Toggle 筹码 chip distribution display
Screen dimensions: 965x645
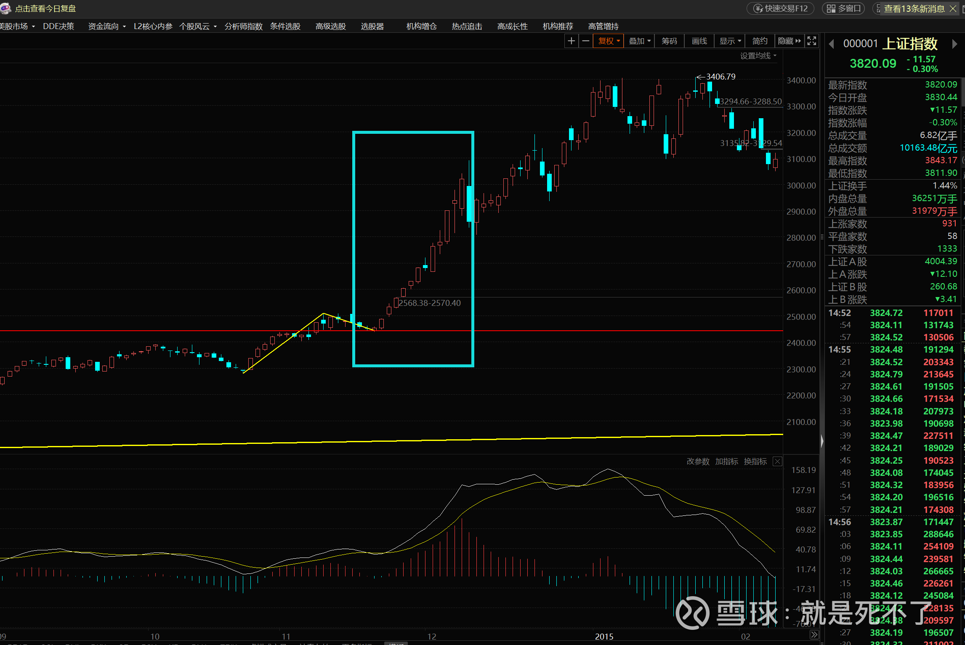tap(669, 41)
